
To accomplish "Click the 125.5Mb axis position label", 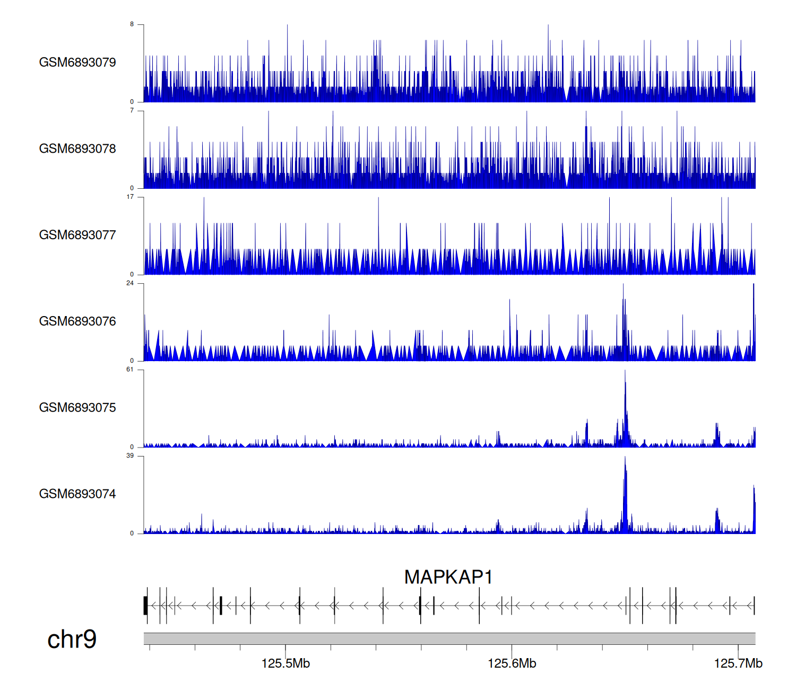I will (x=285, y=663).
